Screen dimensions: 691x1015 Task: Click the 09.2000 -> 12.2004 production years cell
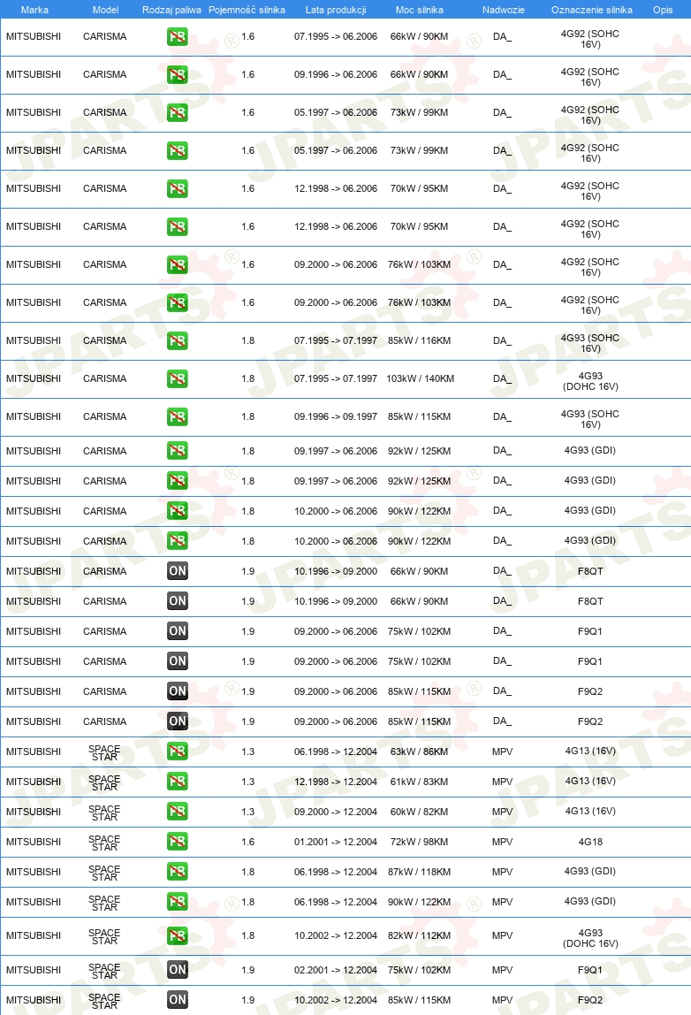pyautogui.click(x=336, y=812)
